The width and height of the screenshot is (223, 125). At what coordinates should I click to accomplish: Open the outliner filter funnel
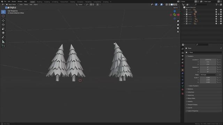click(x=217, y=5)
